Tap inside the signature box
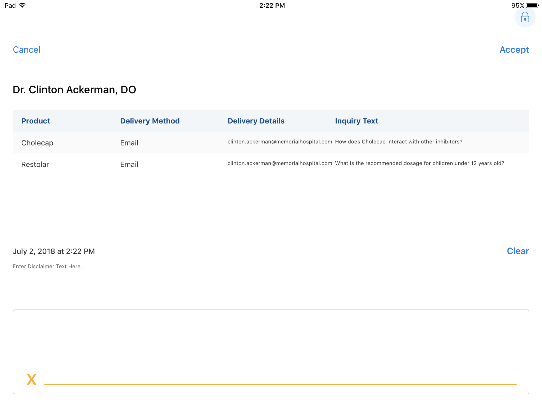Image resolution: width=542 pixels, height=407 pixels. coord(271,344)
